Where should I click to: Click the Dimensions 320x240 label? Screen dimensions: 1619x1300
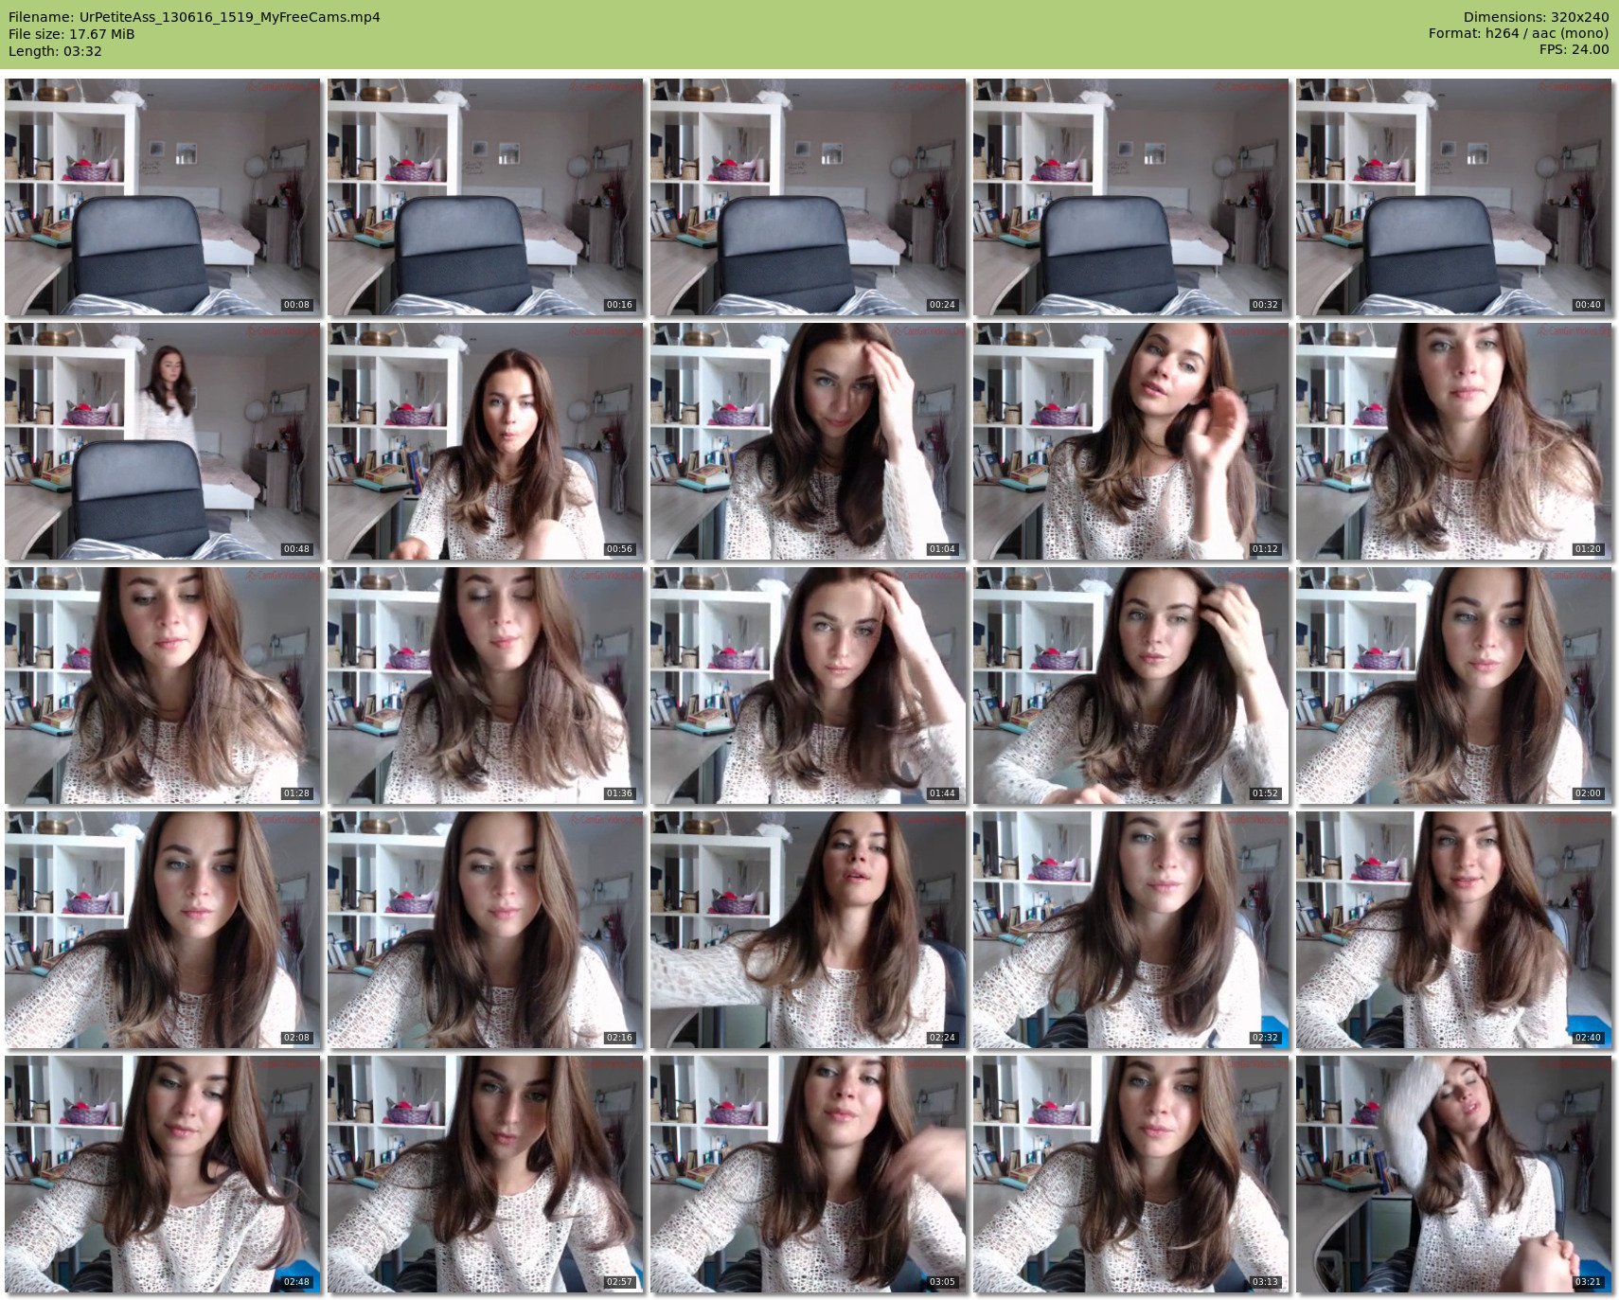pos(1536,17)
